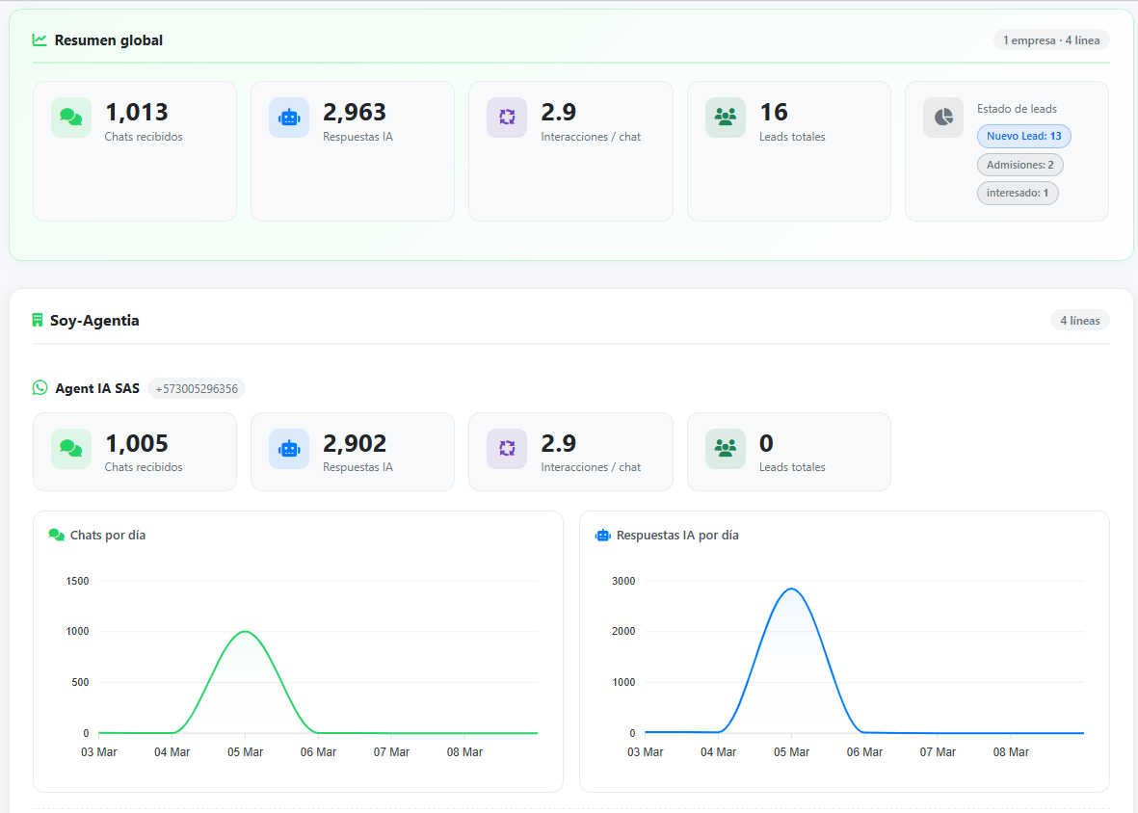Click the Respuestas IA por día robot icon
The width and height of the screenshot is (1138, 813).
pyautogui.click(x=602, y=536)
